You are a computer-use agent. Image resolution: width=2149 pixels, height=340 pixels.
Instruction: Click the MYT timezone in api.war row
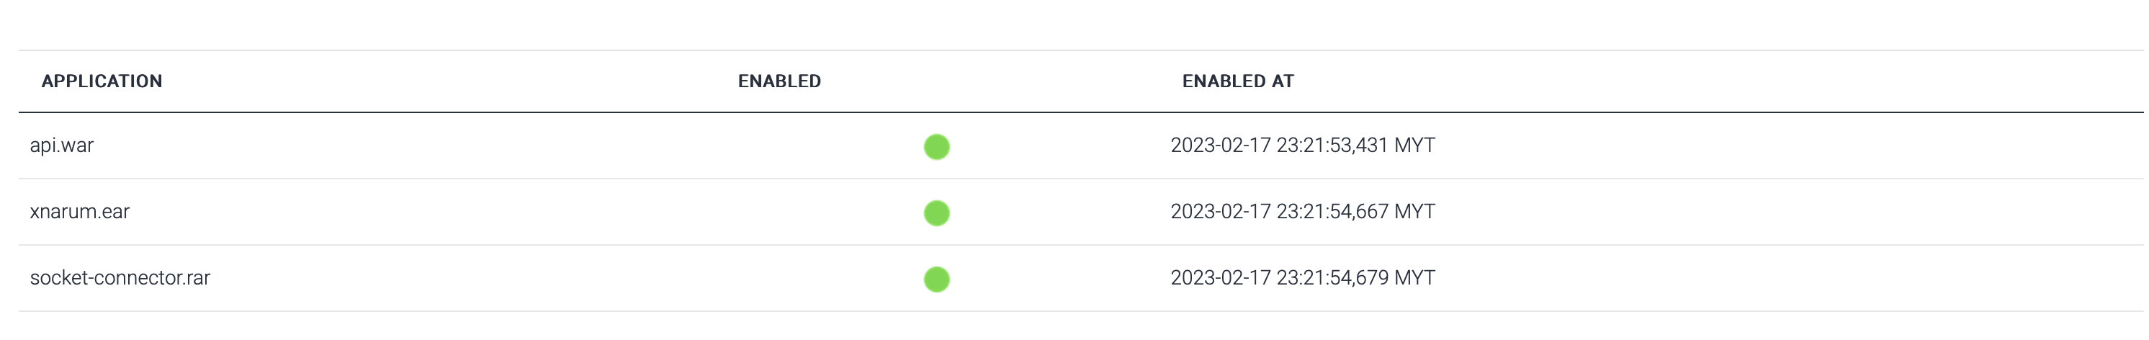click(1414, 146)
